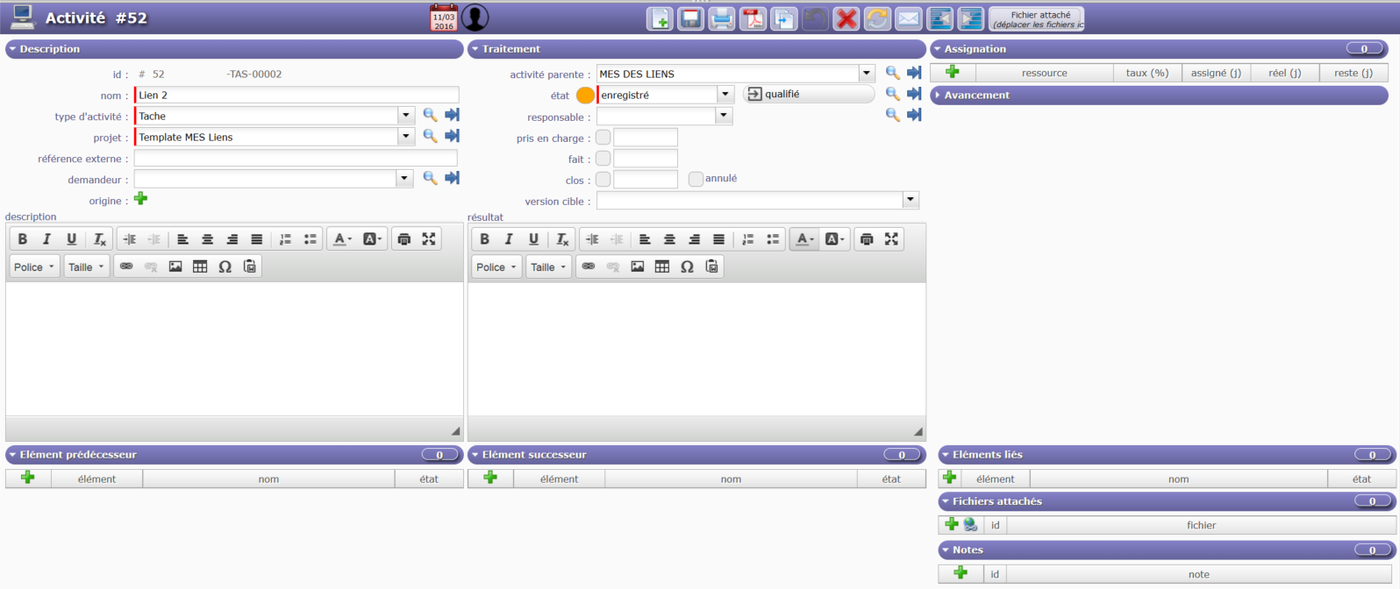This screenshot has height=589, width=1400.
Task: Print the activity using the printer icon
Action: [721, 18]
